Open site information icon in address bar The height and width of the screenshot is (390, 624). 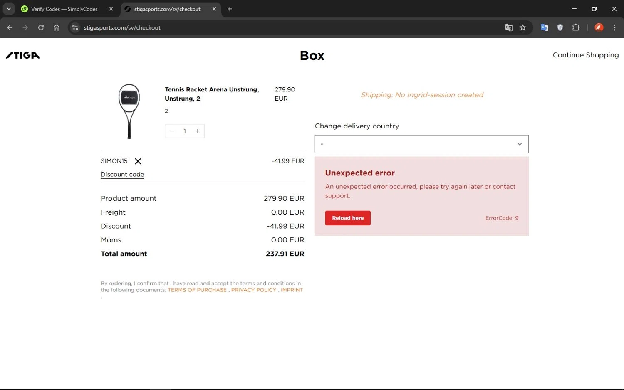click(x=75, y=27)
